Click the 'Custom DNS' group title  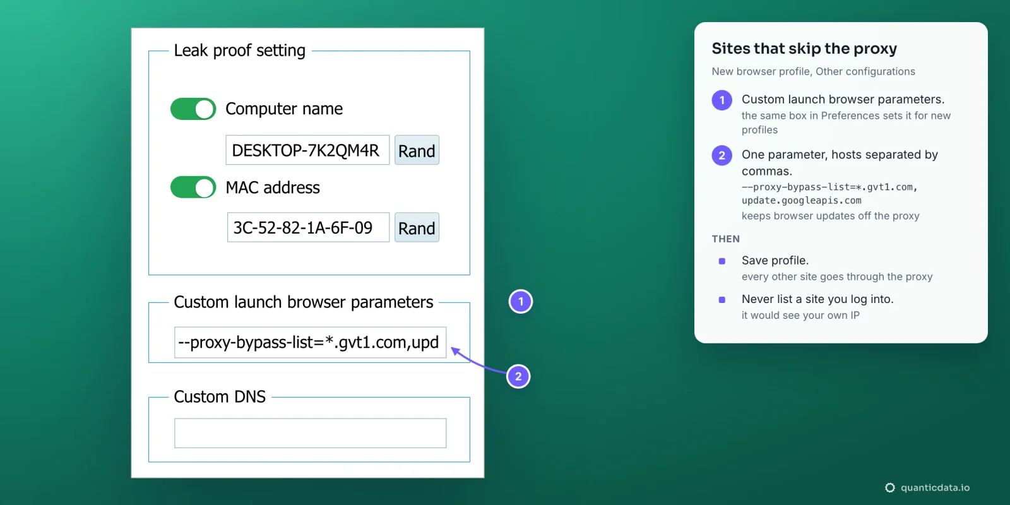coord(220,396)
